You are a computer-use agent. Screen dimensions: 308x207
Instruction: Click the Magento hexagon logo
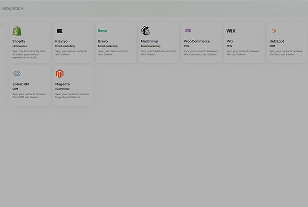tap(59, 73)
